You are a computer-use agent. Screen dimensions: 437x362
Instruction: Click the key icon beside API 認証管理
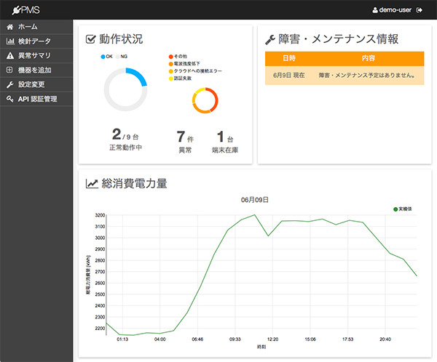(9, 99)
